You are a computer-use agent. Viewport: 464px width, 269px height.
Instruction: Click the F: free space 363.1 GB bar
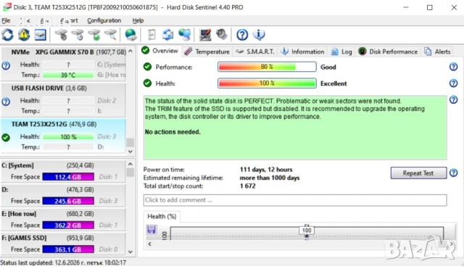[x=68, y=249]
